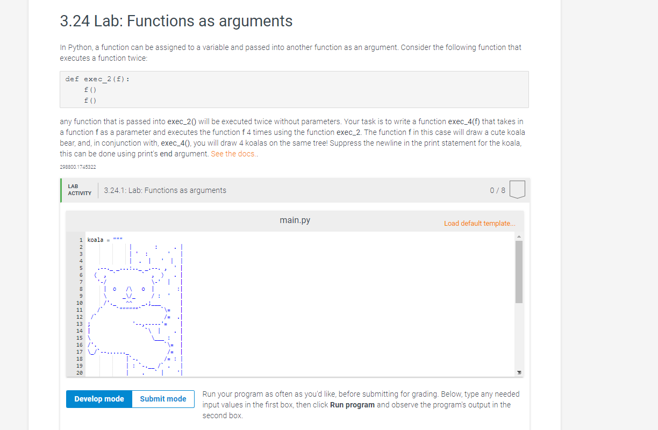Click line number 20 in the editor gutter
658x430 pixels.
coord(80,370)
